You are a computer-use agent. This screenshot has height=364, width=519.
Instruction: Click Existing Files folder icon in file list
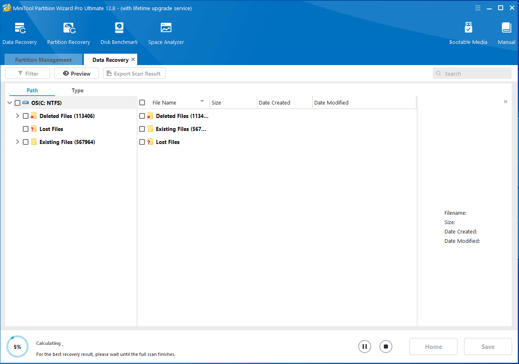(x=150, y=129)
